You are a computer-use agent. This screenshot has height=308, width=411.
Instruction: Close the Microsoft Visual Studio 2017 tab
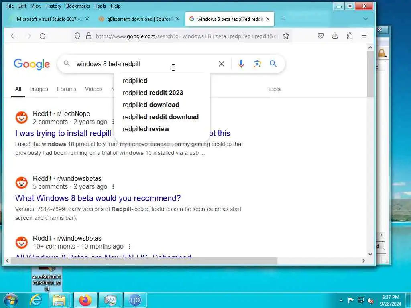click(x=87, y=19)
